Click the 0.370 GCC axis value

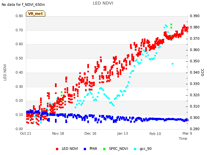coord(195,39)
